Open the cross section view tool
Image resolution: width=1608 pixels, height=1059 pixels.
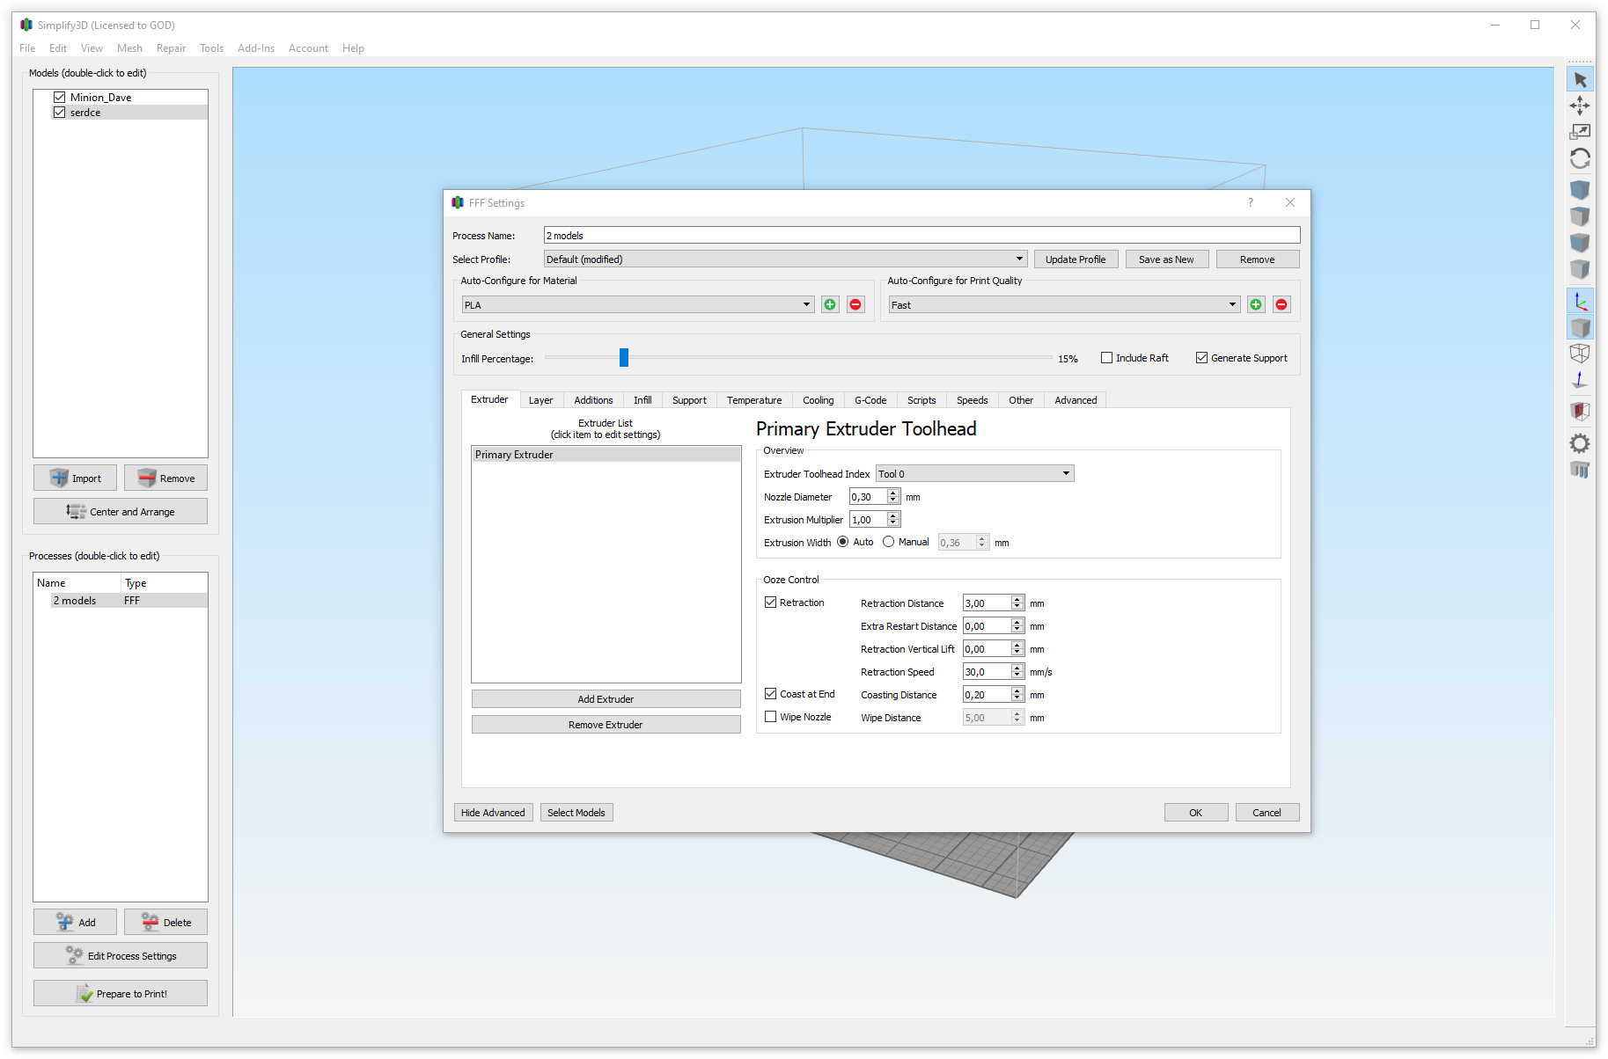[1580, 411]
